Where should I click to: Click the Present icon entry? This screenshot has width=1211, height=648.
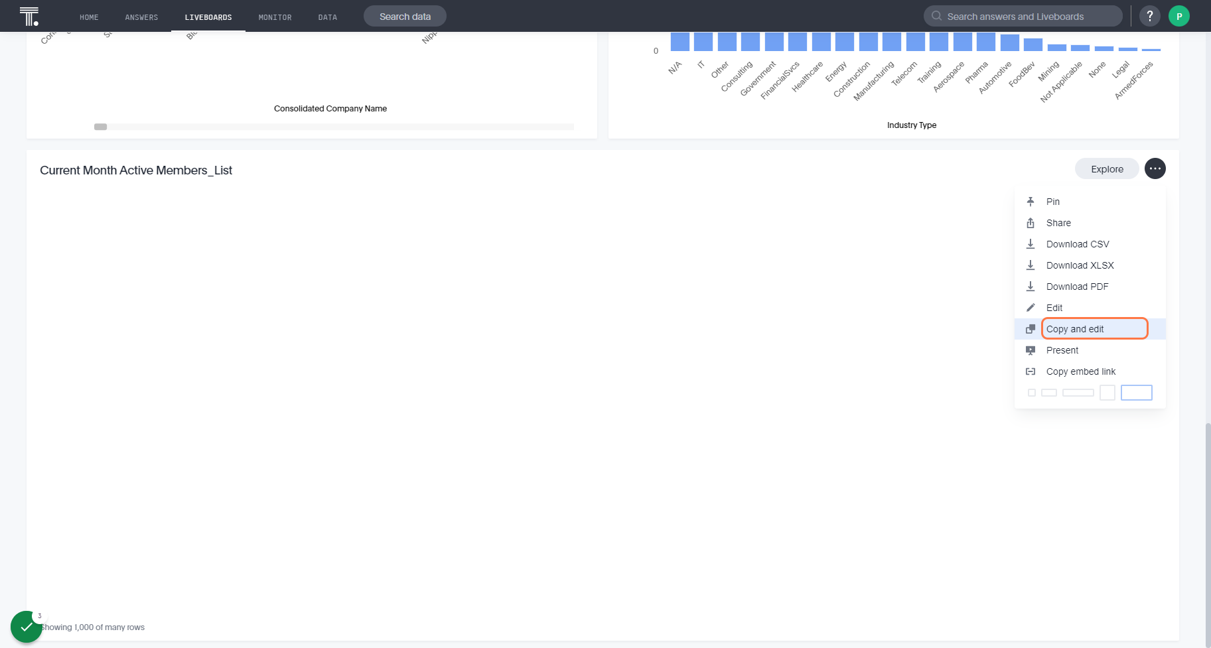pyautogui.click(x=1031, y=350)
